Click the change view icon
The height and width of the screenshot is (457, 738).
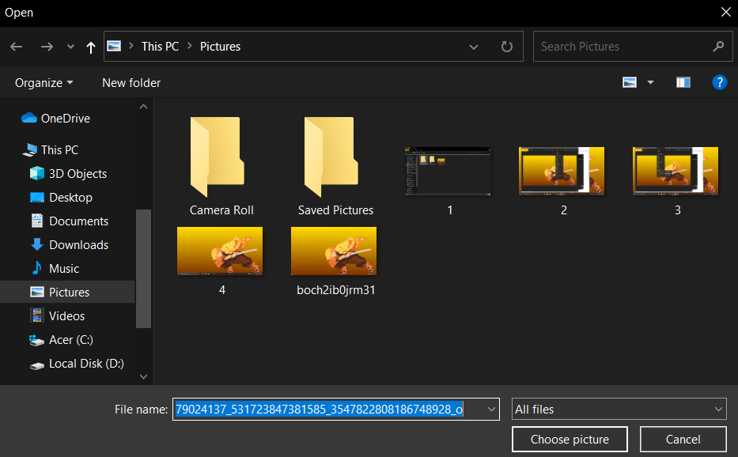[x=630, y=82]
